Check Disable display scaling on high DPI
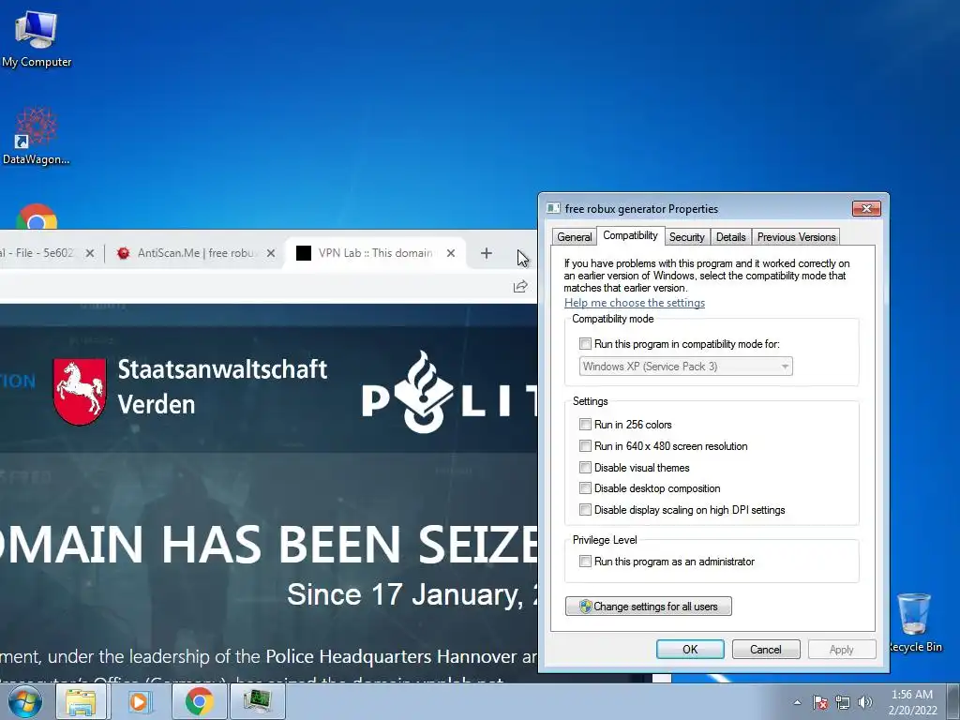960x720 pixels. tap(585, 509)
